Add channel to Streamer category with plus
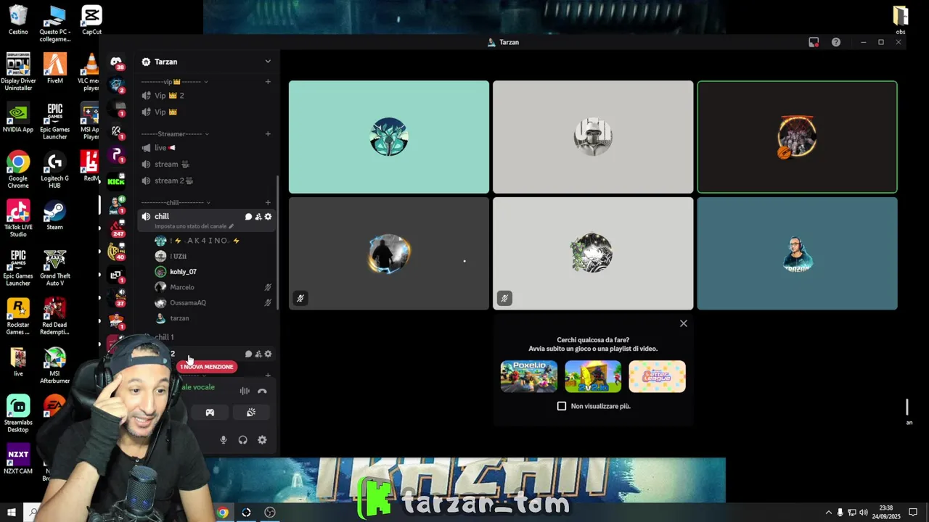Viewport: 929px width, 522px height. (268, 133)
